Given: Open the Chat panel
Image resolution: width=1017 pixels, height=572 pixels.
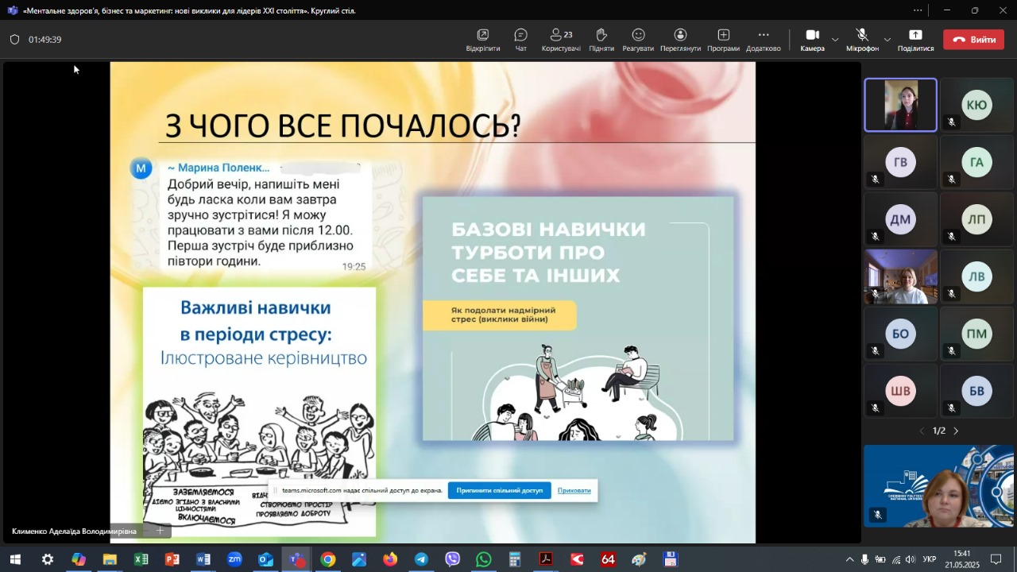Looking at the screenshot, I should [x=520, y=39].
